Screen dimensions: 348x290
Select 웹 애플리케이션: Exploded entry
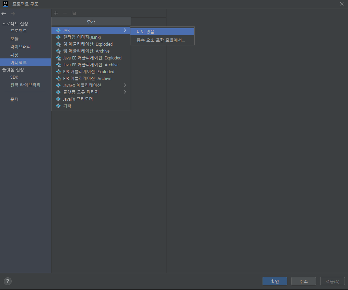coord(91,44)
